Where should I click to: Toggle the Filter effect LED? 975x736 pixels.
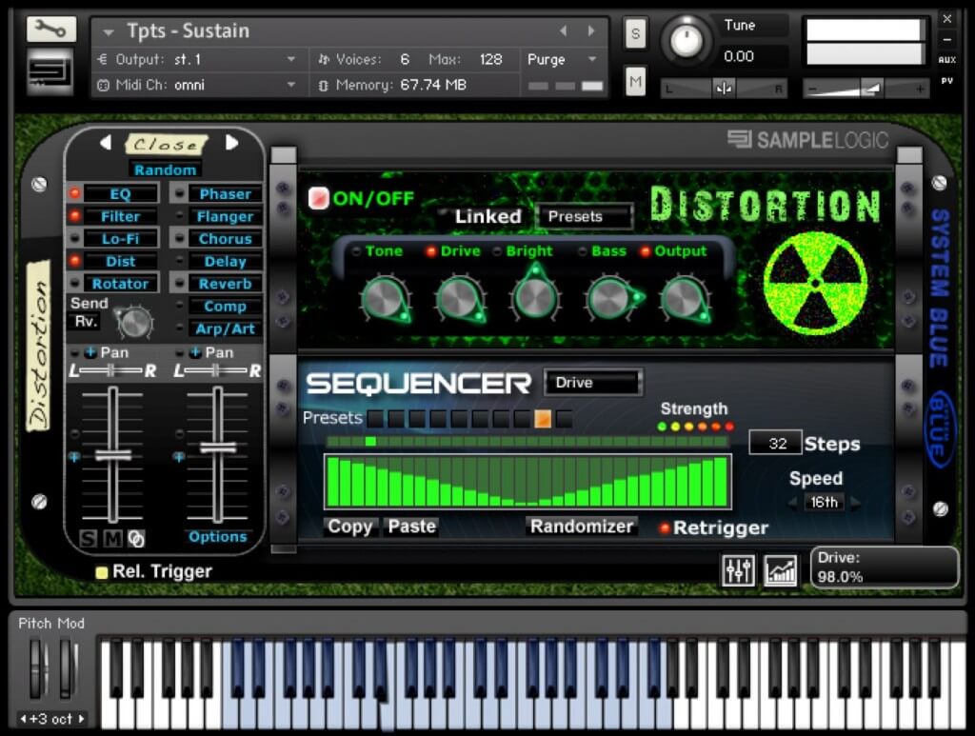click(74, 216)
